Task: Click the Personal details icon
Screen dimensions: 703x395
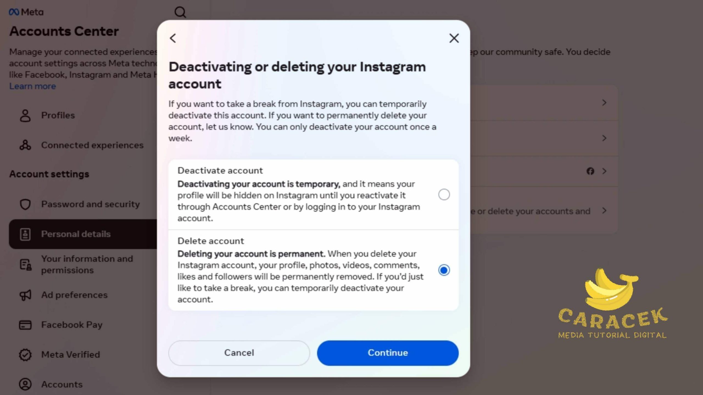Action: click(25, 233)
